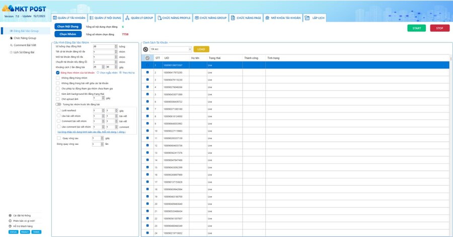
Task: Switch to the Chức Năng Profile tab
Action: [174, 18]
